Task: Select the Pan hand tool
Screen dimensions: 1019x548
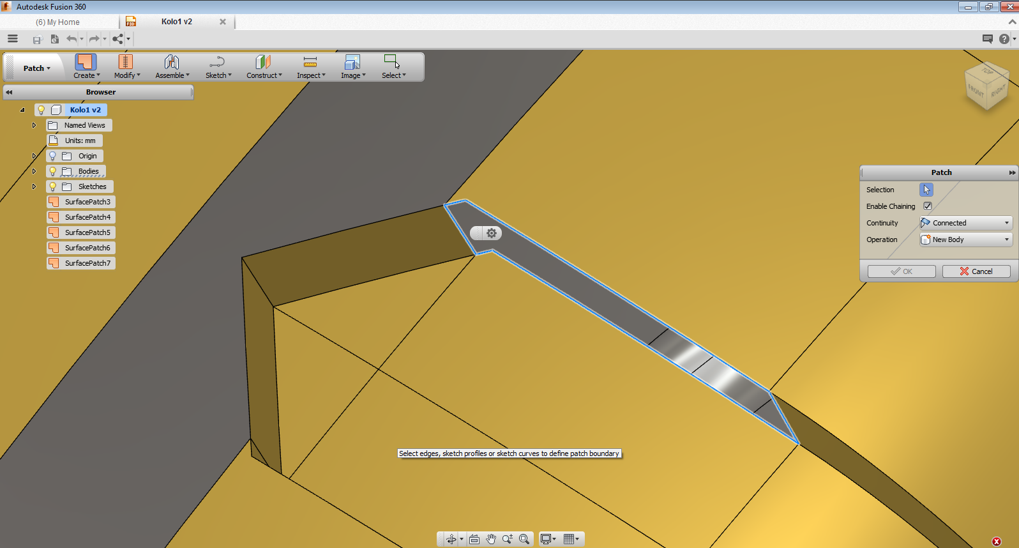Action: tap(490, 539)
